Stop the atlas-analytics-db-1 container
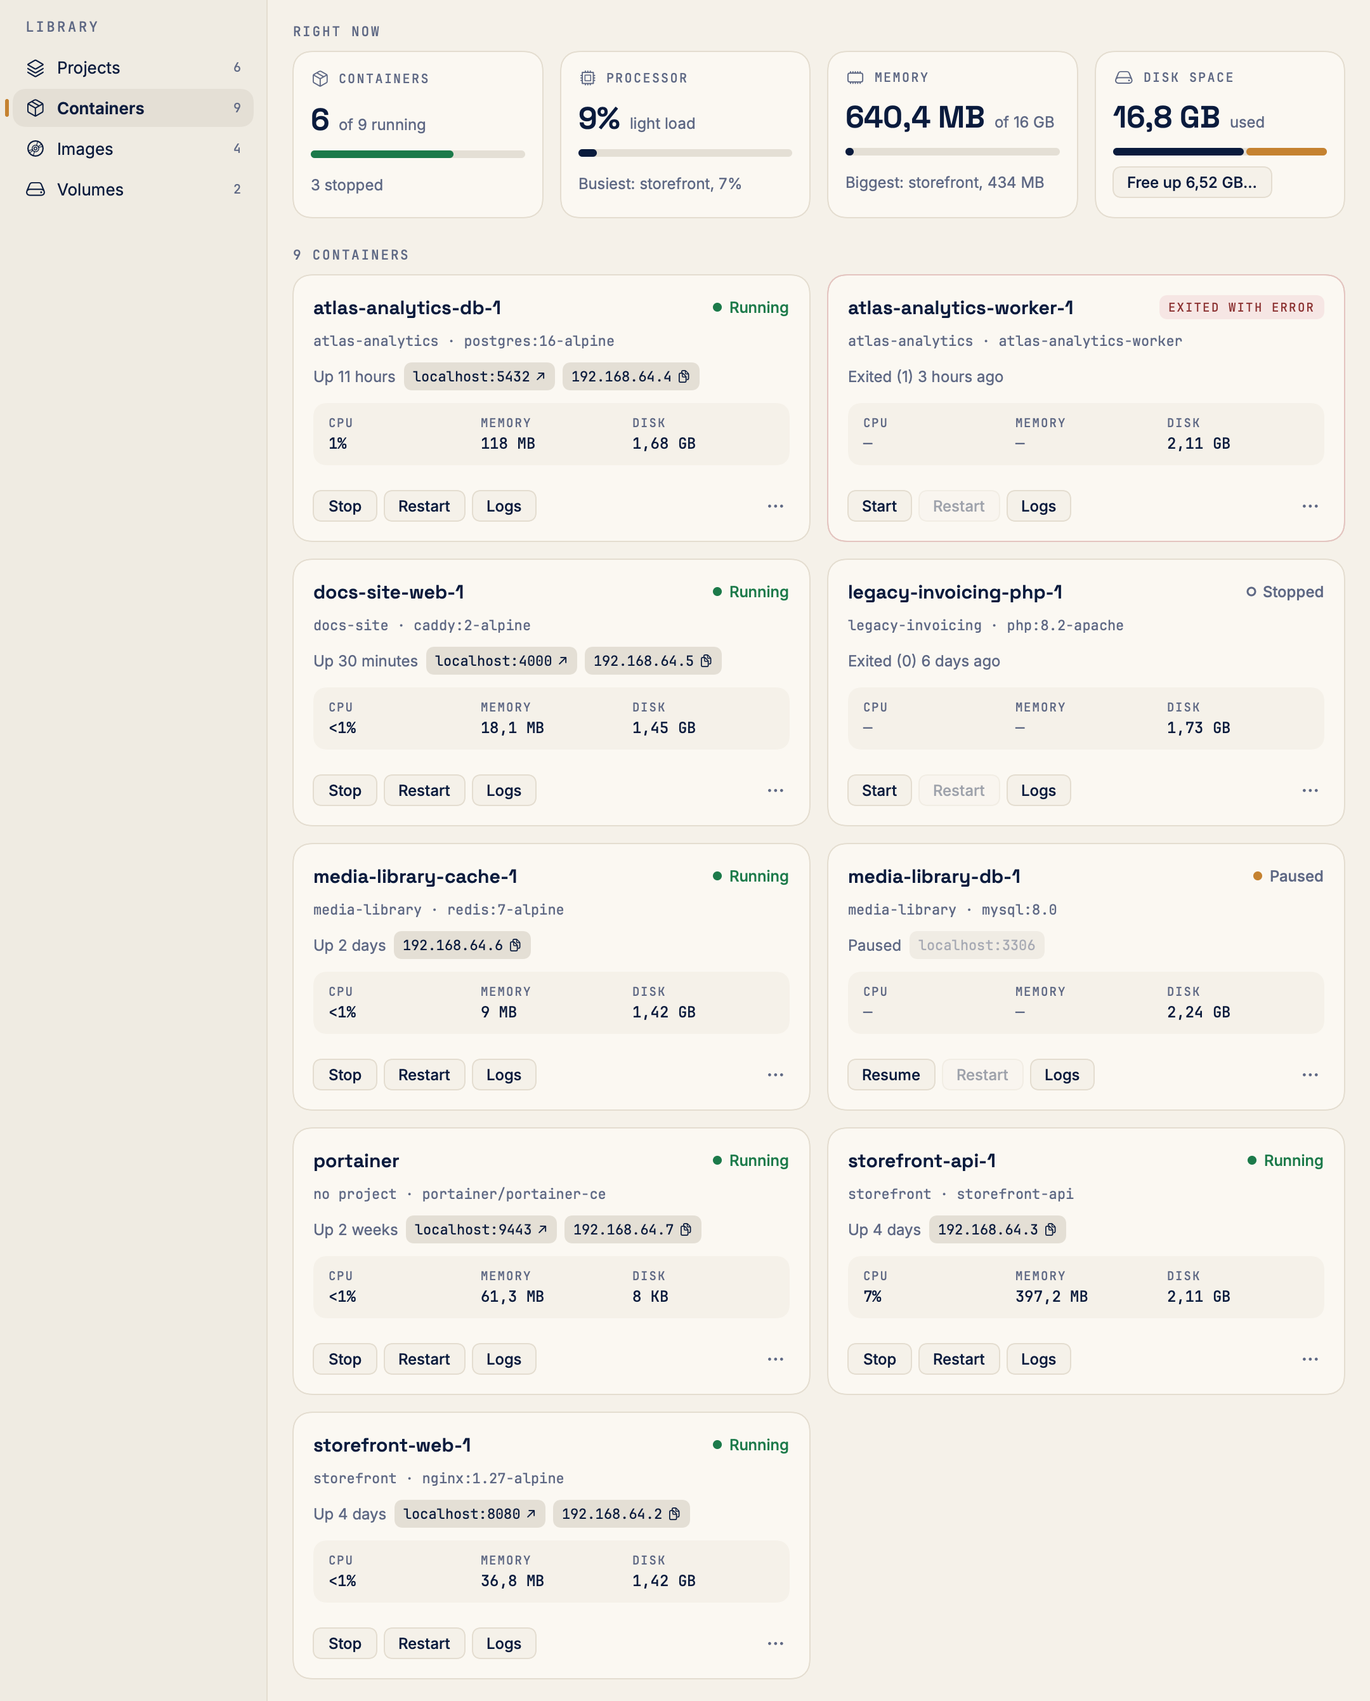1370x1701 pixels. coord(345,506)
